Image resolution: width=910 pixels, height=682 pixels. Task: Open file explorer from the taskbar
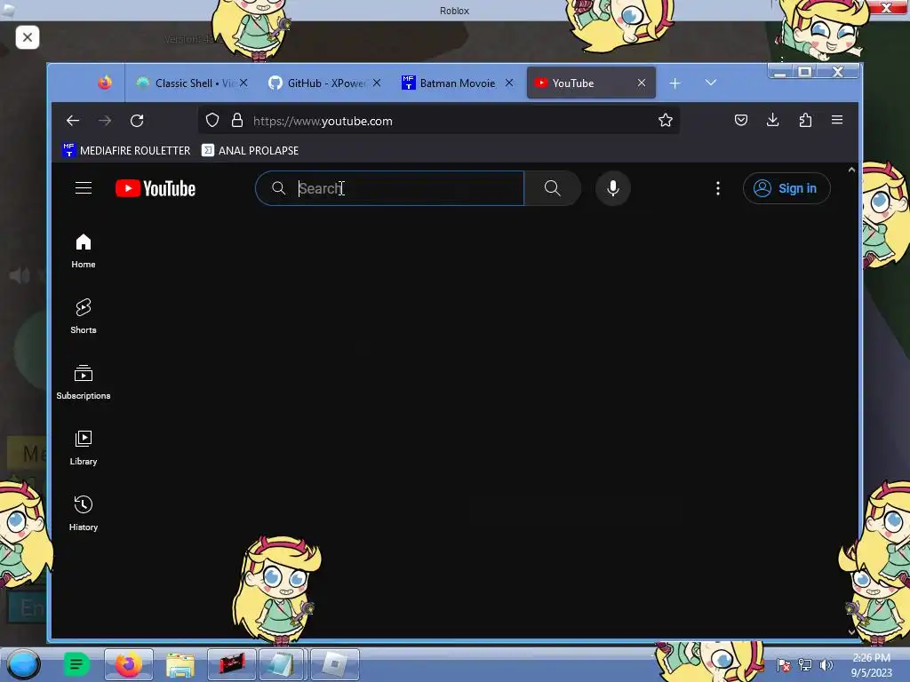[180, 664]
